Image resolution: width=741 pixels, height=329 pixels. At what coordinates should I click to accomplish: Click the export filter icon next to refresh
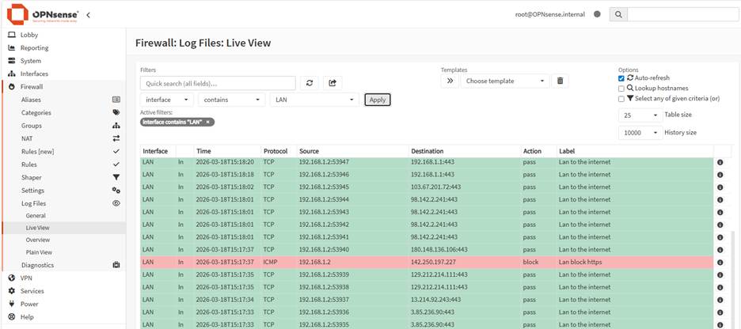click(x=332, y=82)
